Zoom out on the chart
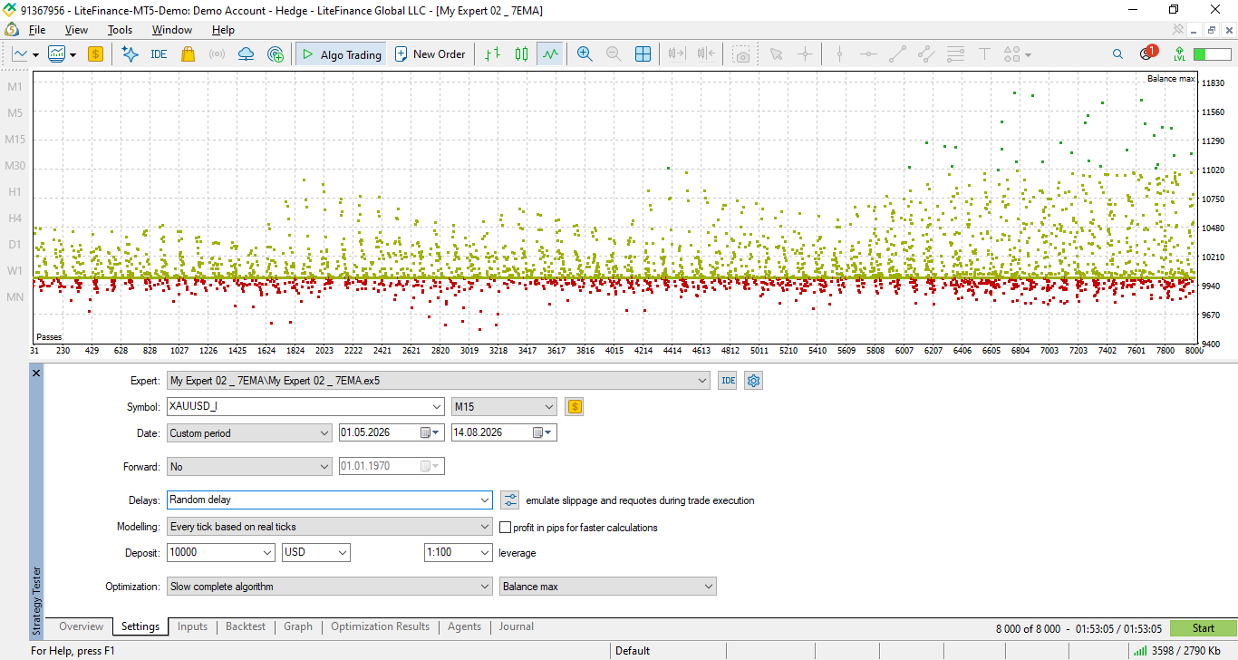1238x660 pixels. pos(614,54)
